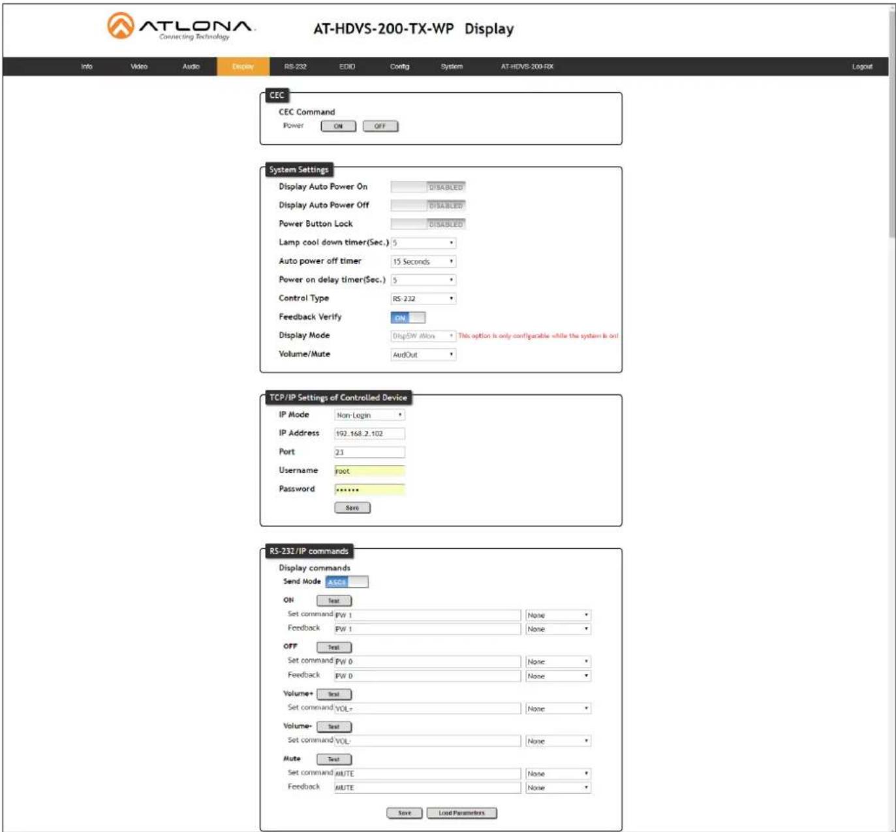The image size is (896, 832).
Task: Select the Display tab
Action: pyautogui.click(x=243, y=67)
